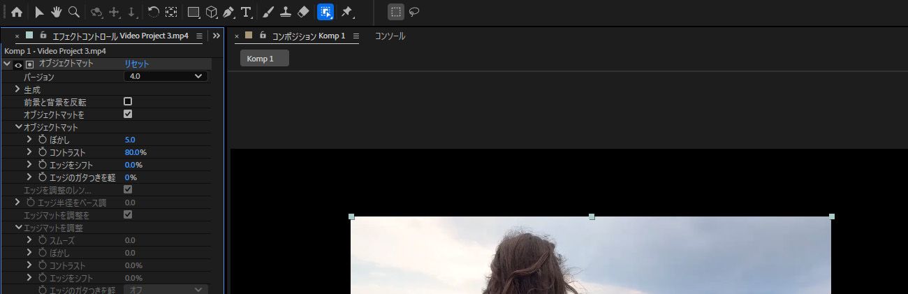The image size is (908, 294).
Task: Expand the コントラスト 80.0% property
Action: point(29,152)
